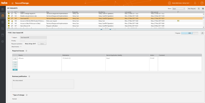The height and width of the screenshot is (103, 205).
Task: Select the AR1 tab
Action: click(15, 70)
